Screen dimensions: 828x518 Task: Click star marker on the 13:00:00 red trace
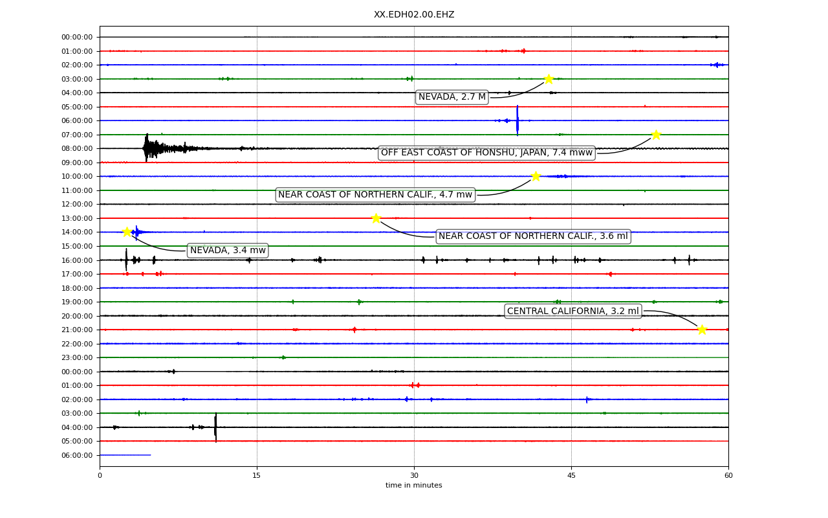(x=376, y=218)
